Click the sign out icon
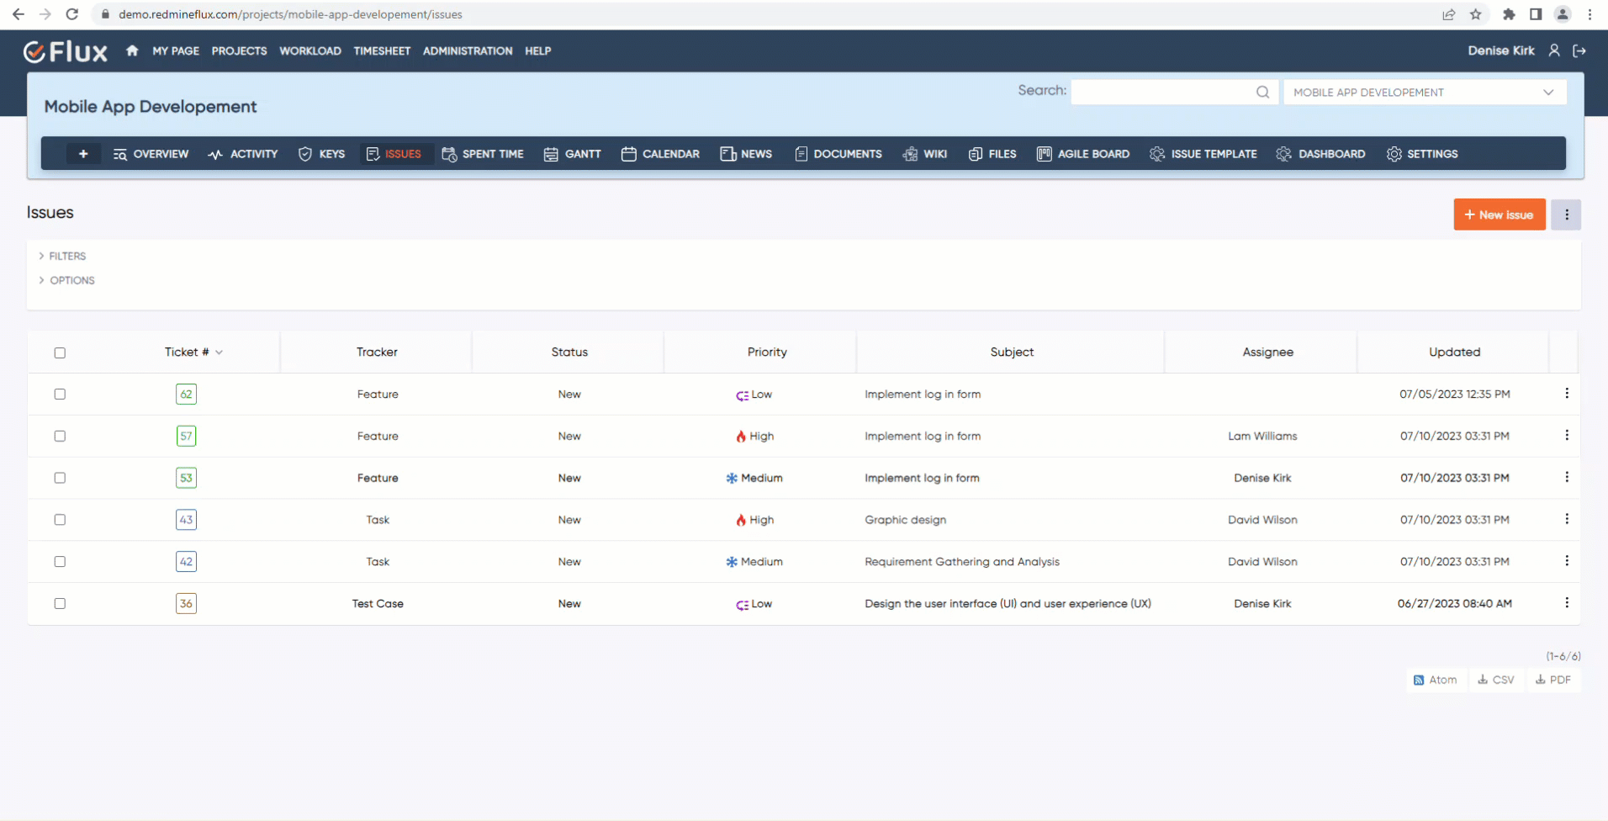1608x821 pixels. (1579, 50)
